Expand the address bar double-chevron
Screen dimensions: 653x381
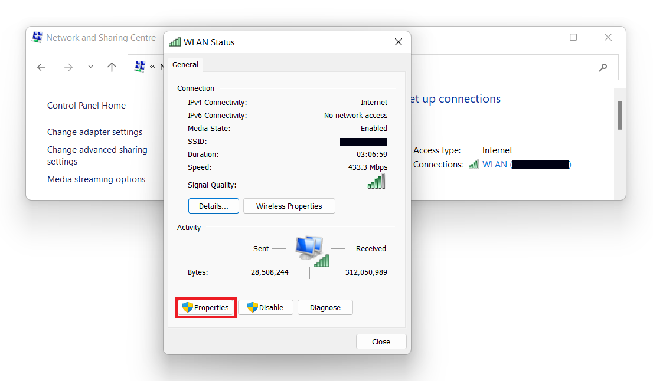click(152, 67)
